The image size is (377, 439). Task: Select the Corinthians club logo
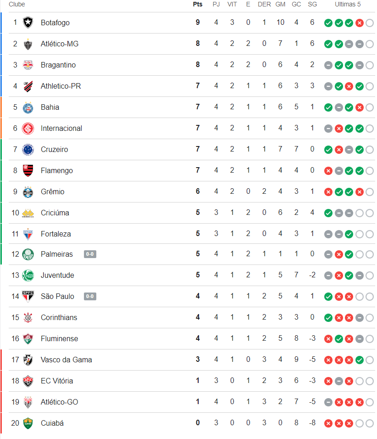(28, 317)
